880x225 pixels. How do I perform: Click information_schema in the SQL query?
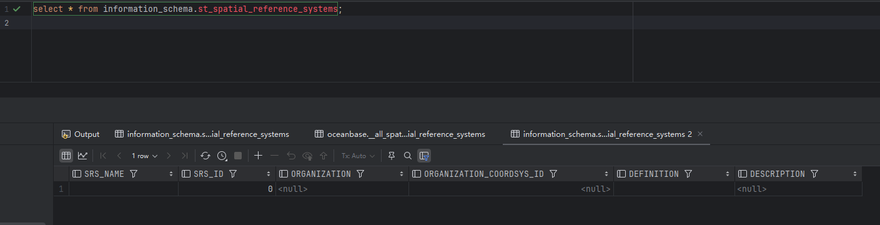point(148,9)
